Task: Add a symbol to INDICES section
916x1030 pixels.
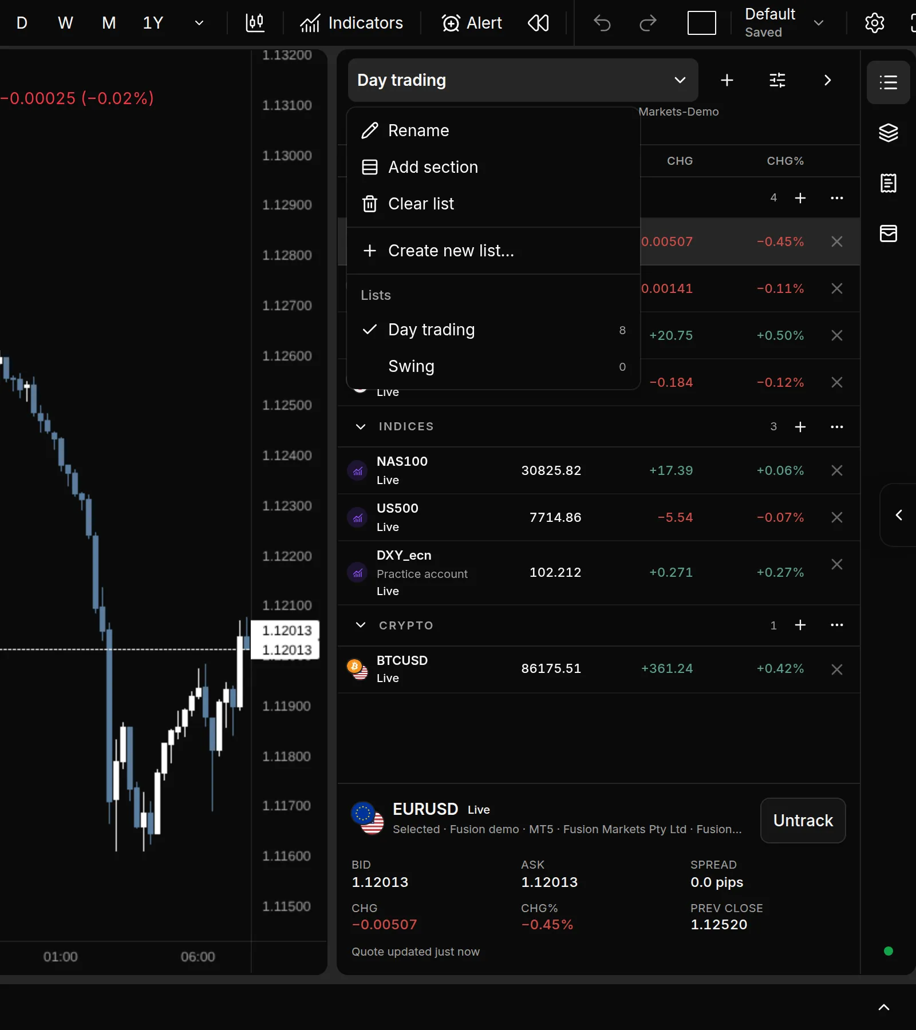Action: [x=800, y=427]
